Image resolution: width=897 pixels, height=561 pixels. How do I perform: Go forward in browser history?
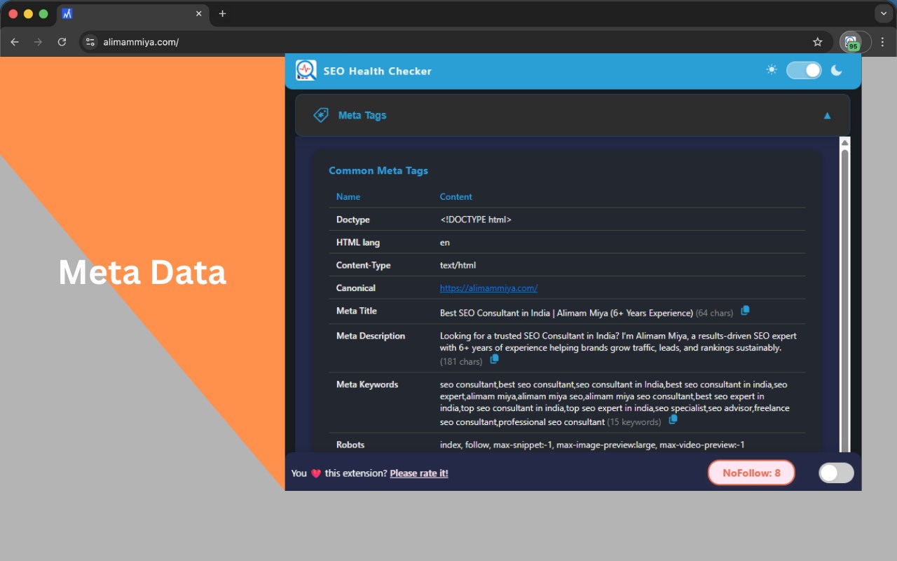pyautogui.click(x=38, y=42)
